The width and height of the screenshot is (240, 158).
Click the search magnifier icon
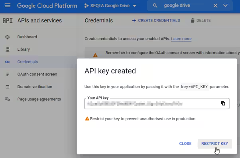click(x=155, y=6)
